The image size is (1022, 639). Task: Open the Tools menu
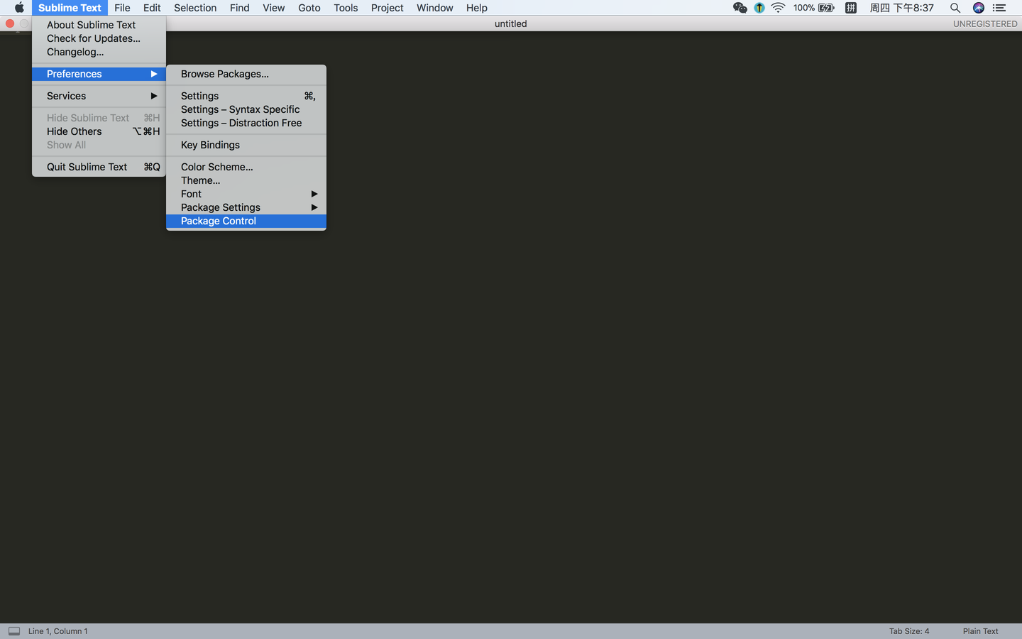pyautogui.click(x=346, y=8)
